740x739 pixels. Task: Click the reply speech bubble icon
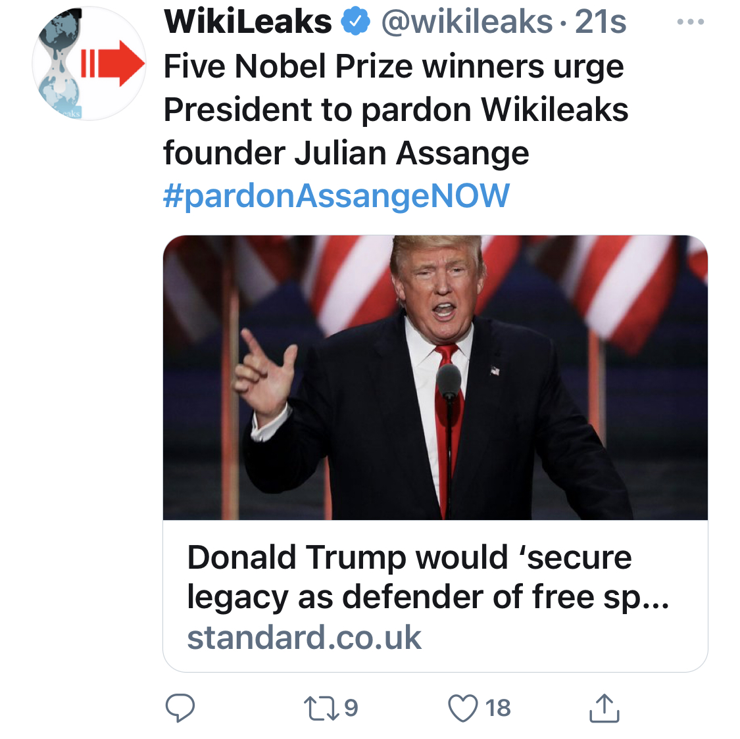[180, 708]
